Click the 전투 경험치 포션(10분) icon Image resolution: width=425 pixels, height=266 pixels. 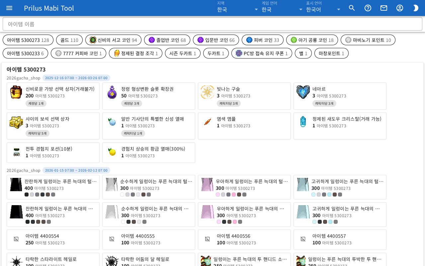(x=17, y=152)
